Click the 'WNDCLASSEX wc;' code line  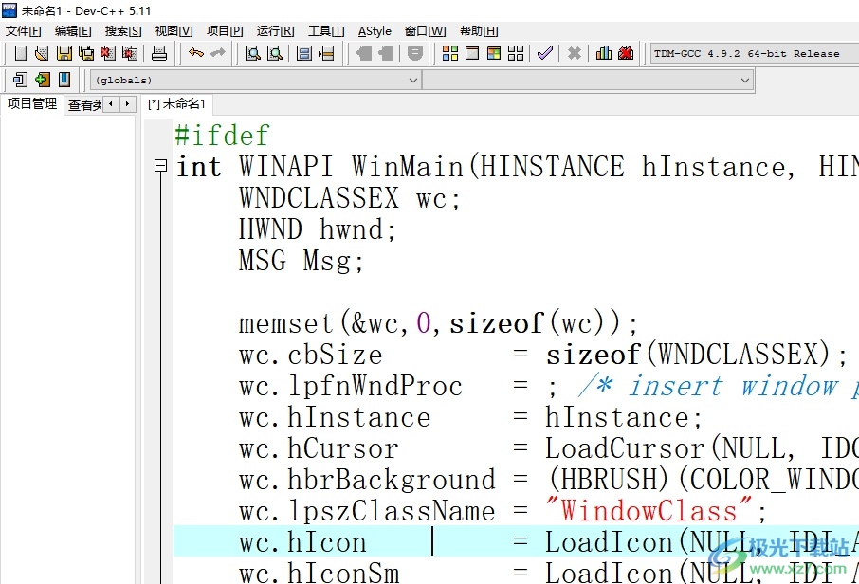coord(349,198)
